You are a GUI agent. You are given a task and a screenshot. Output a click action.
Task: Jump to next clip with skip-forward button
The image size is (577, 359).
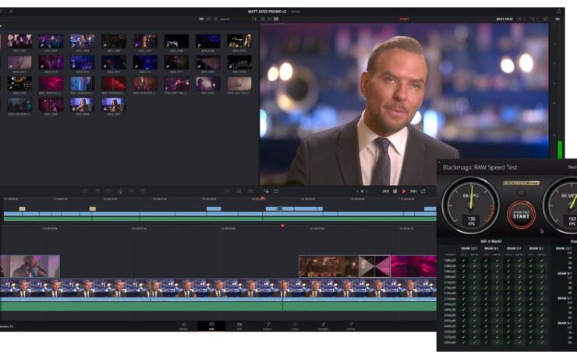tap(413, 191)
